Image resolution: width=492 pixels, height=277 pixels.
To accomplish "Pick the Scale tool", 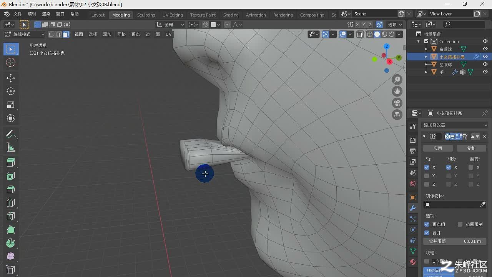I will tap(11, 105).
